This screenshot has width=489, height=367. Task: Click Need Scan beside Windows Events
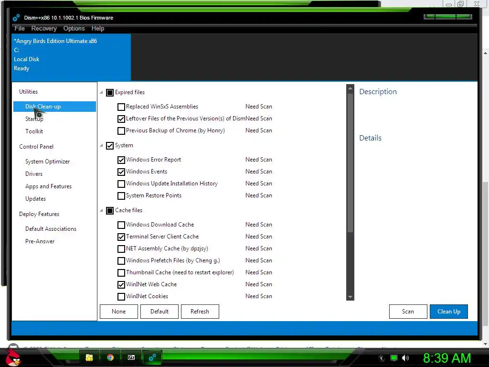point(258,172)
